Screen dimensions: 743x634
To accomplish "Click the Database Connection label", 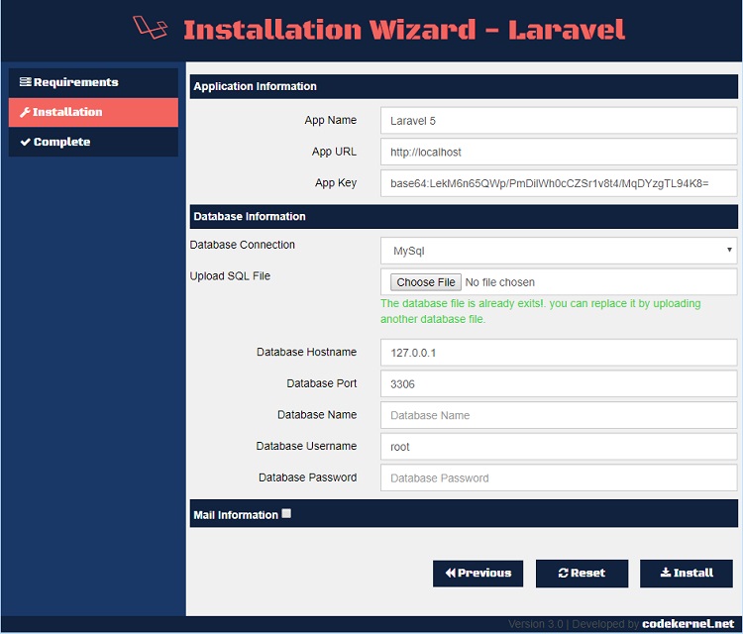I will click(242, 245).
